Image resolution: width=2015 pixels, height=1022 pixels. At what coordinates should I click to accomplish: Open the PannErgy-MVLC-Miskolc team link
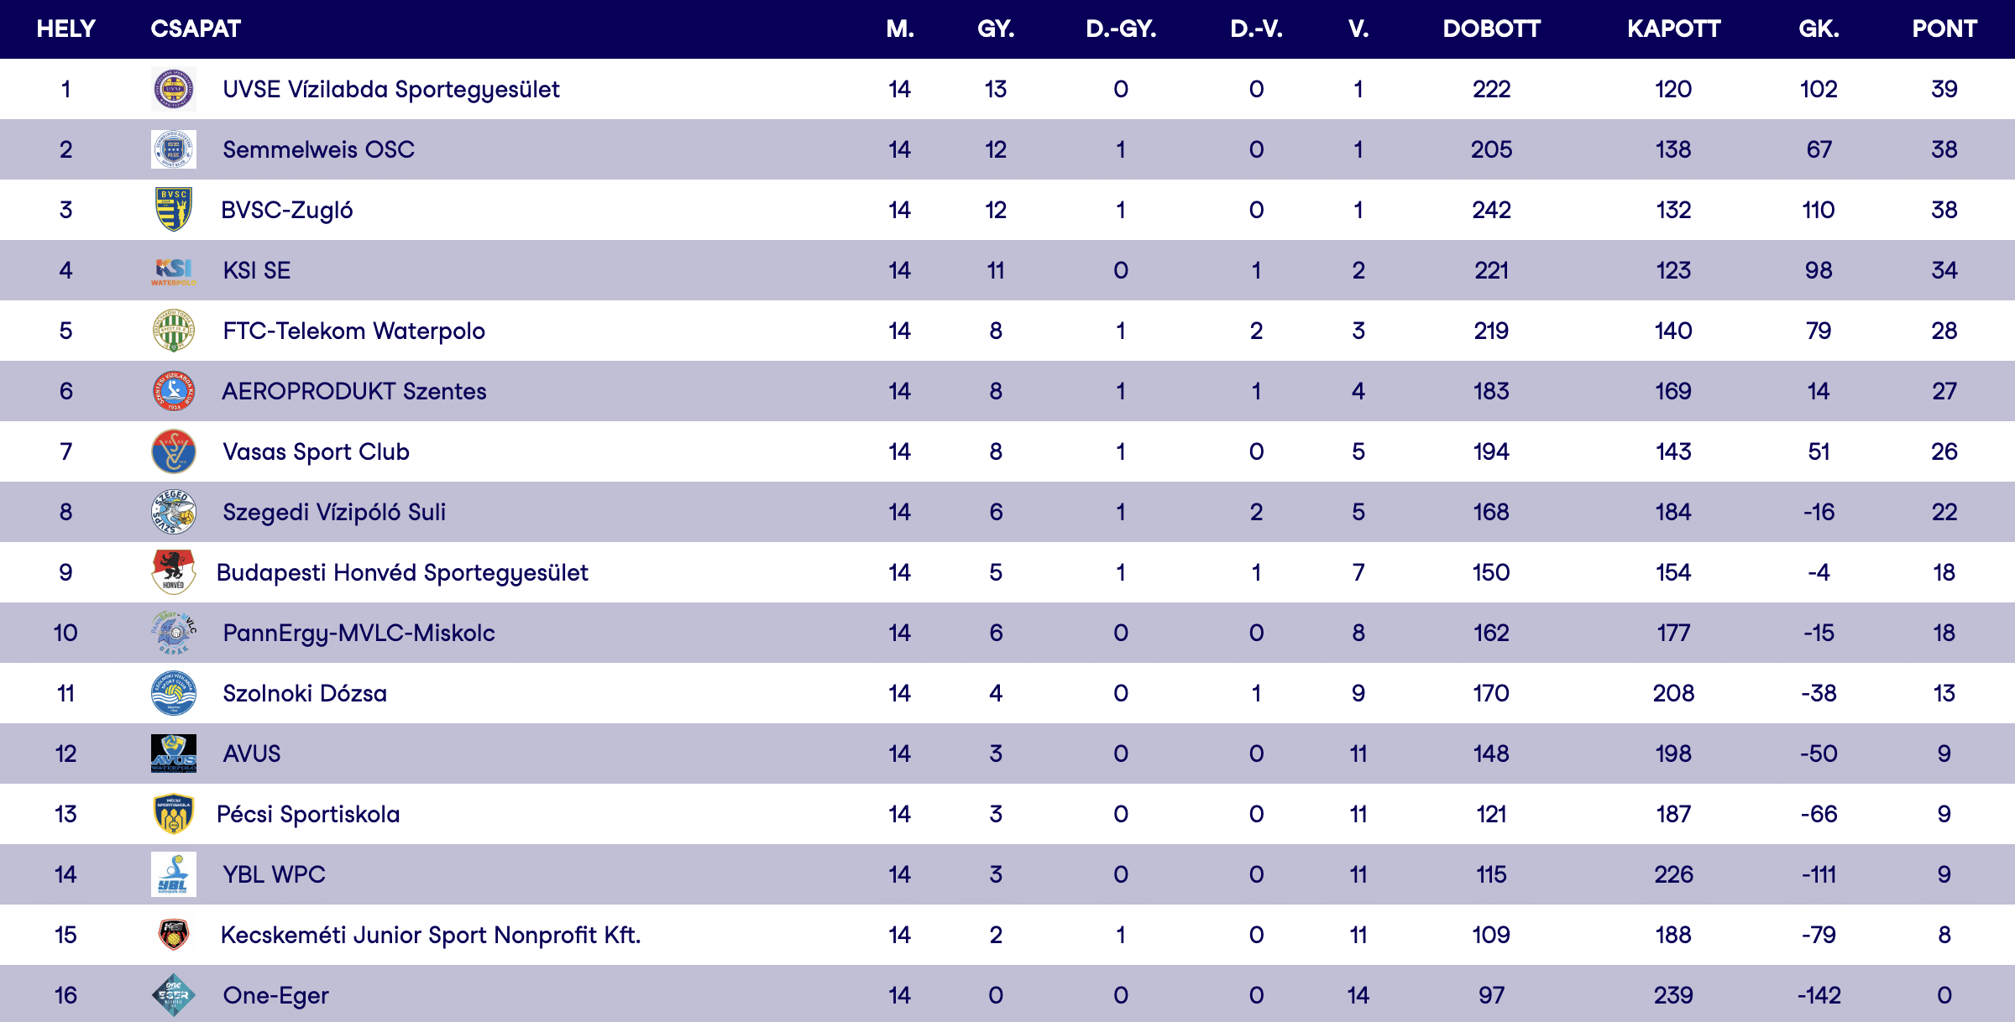tap(359, 633)
